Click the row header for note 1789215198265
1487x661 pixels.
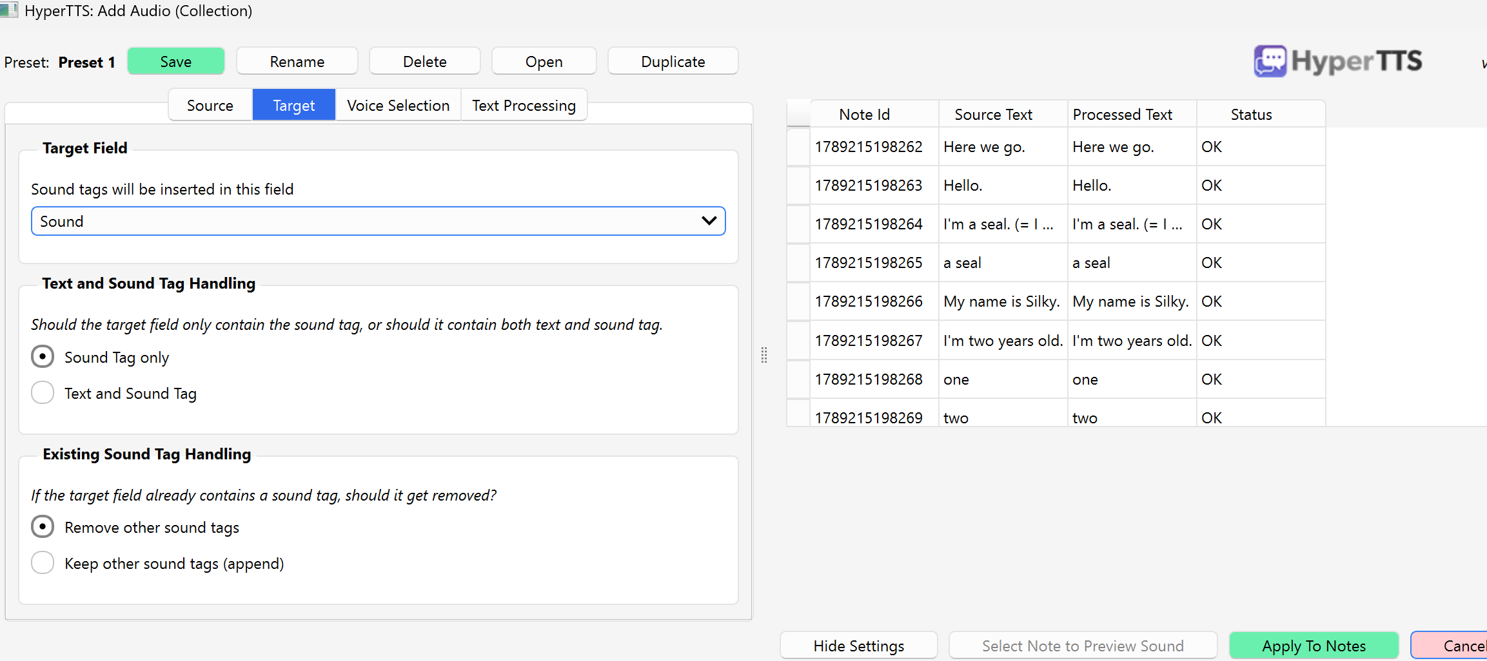point(798,263)
